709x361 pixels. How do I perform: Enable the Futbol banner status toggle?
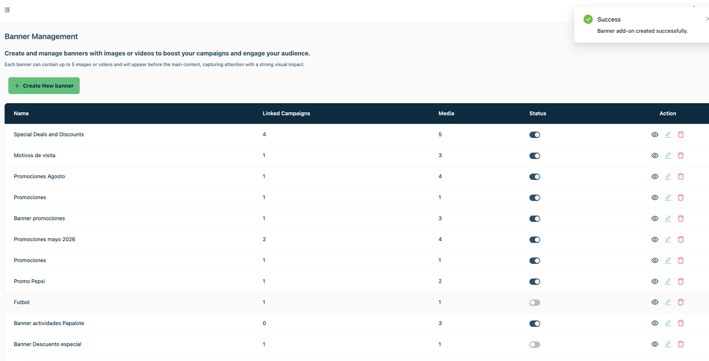pyautogui.click(x=535, y=303)
